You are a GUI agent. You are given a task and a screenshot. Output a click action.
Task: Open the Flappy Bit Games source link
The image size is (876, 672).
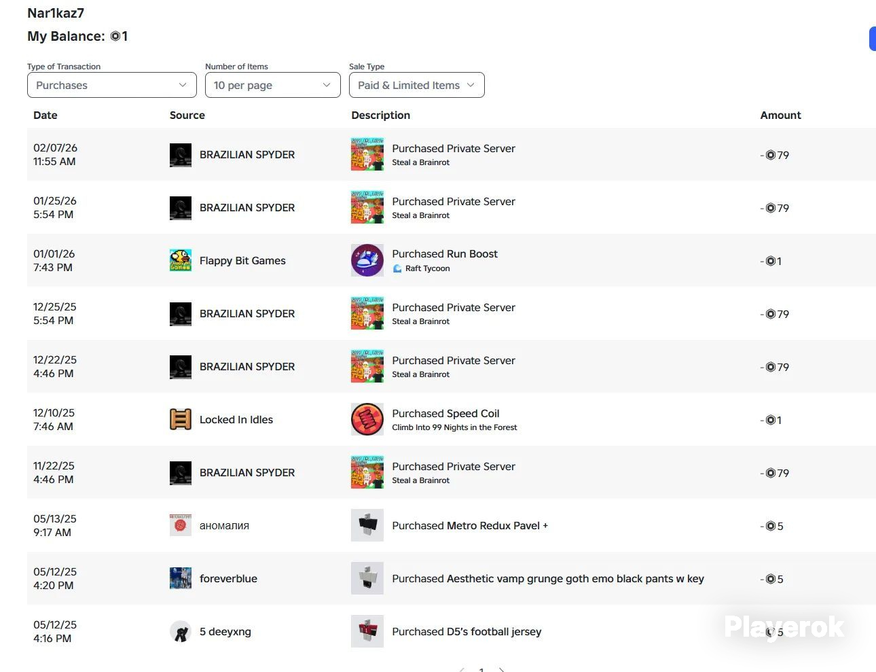[x=242, y=261]
